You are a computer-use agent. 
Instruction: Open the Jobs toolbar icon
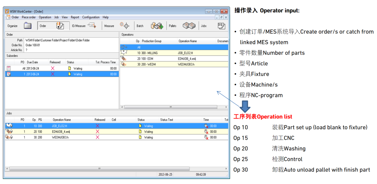pyautogui.click(x=221, y=26)
